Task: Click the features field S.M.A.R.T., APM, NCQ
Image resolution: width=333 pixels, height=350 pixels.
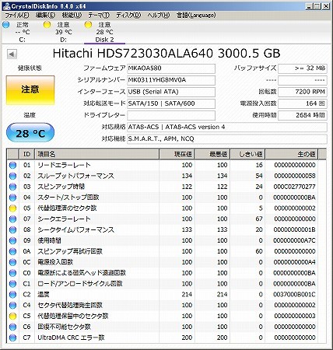Action: tap(227, 139)
